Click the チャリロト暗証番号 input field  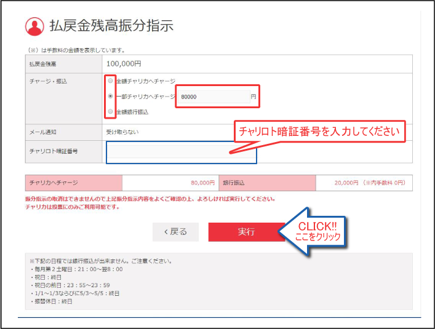[x=181, y=152]
